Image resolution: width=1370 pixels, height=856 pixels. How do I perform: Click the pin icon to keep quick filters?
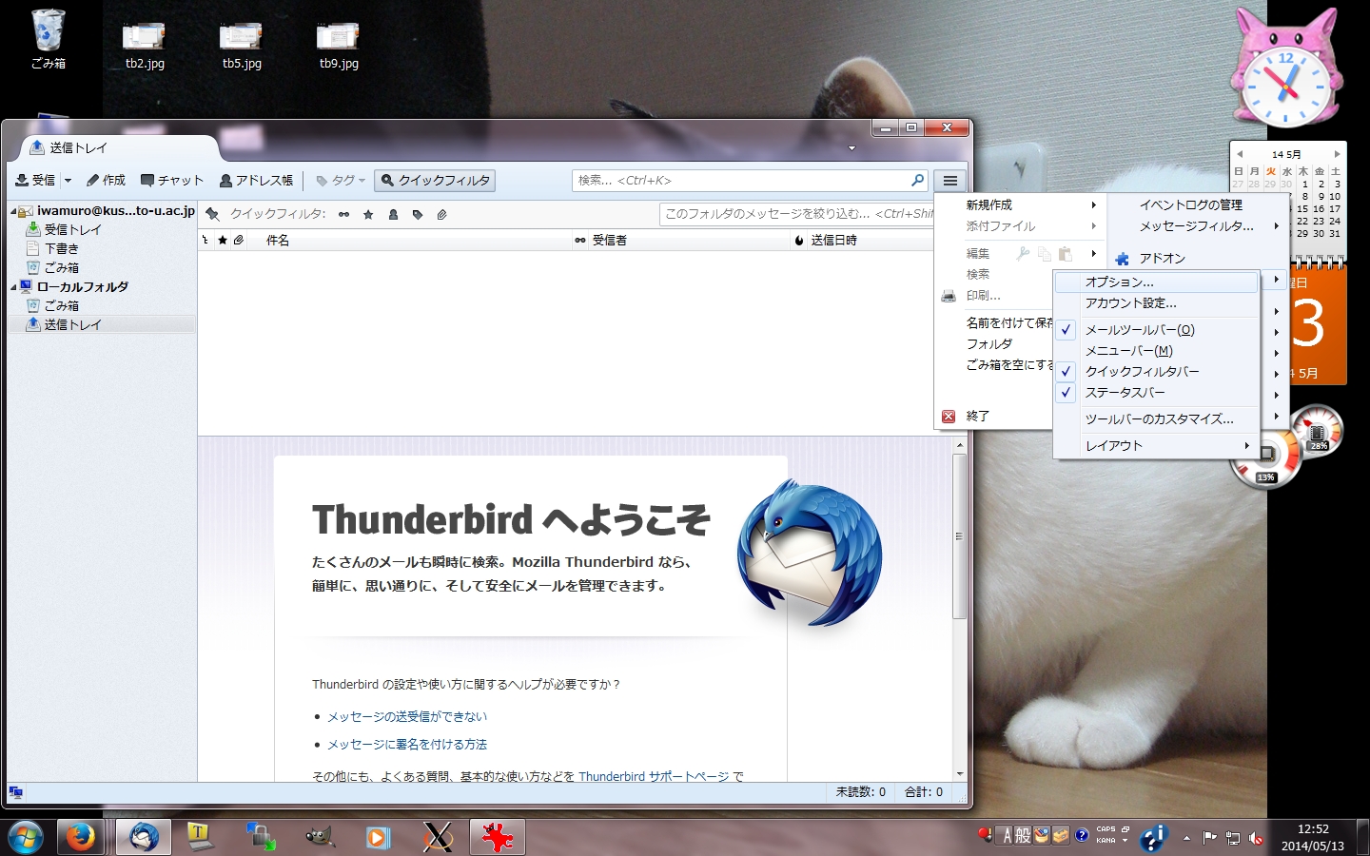tap(213, 214)
